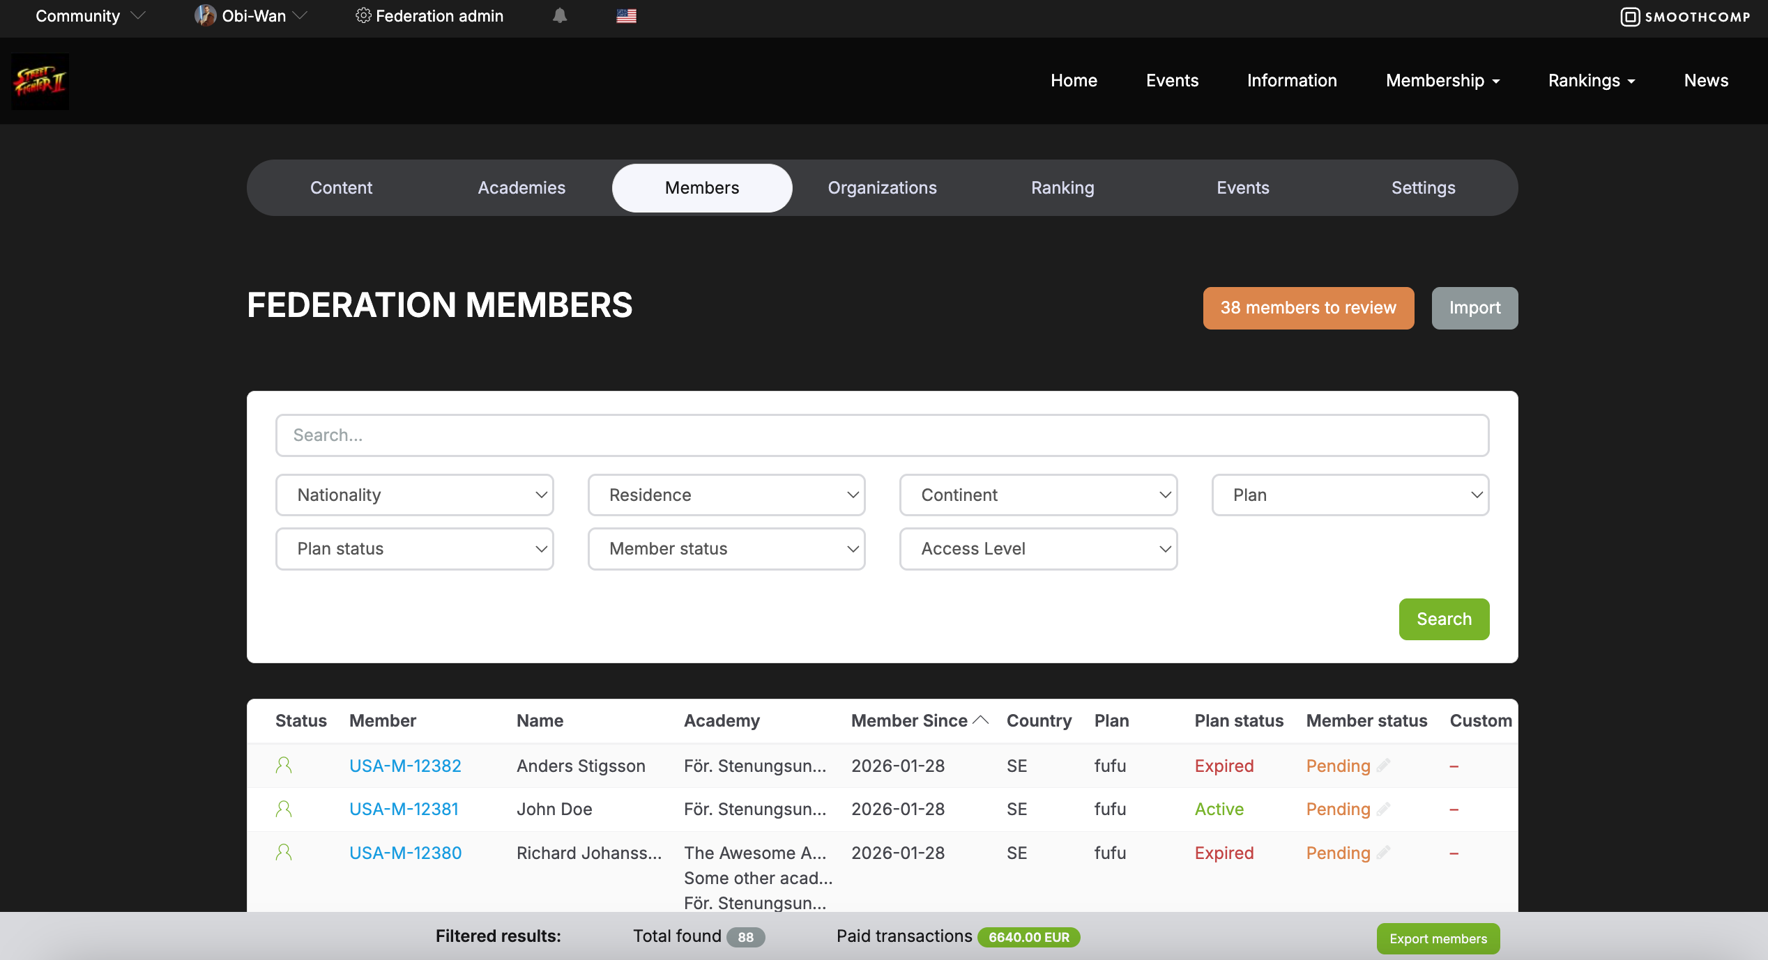Screen dimensions: 1768x960
Task: Open the Access Level dropdown
Action: [1037, 548]
